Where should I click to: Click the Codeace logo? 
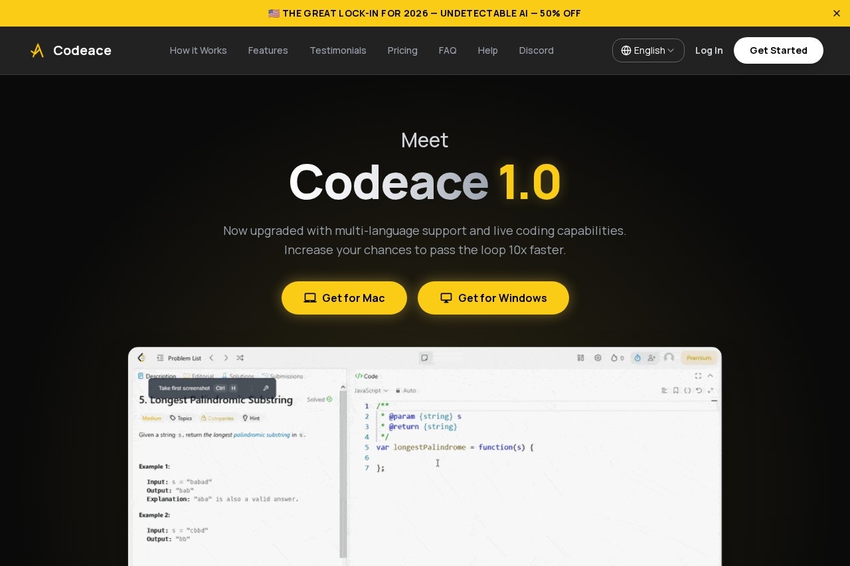tap(70, 50)
